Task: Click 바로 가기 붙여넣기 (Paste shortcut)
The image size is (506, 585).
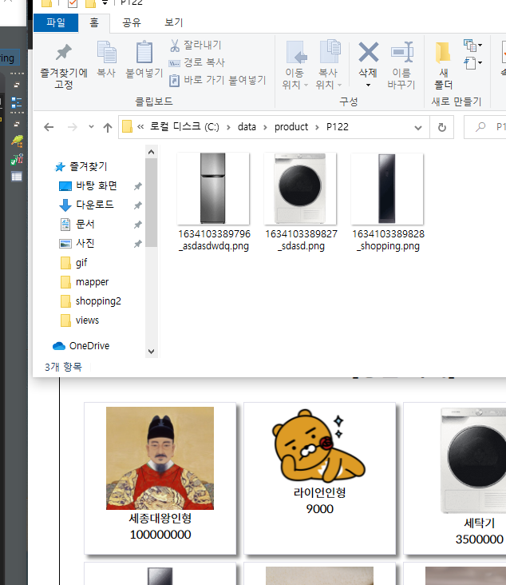Action: click(x=218, y=80)
